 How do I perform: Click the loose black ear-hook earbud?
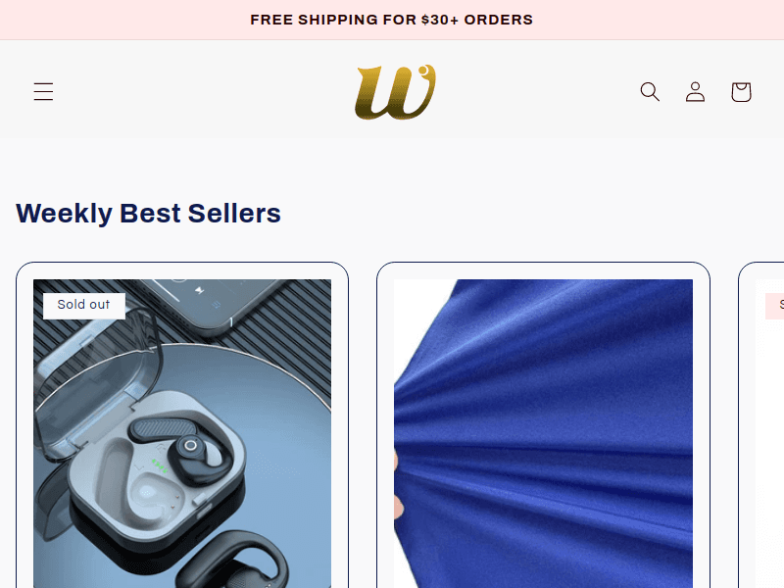tap(232, 562)
